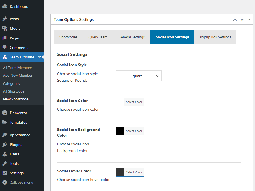255x191 pixels.
Task: Move Team Options panel up
Action: (x=235, y=20)
